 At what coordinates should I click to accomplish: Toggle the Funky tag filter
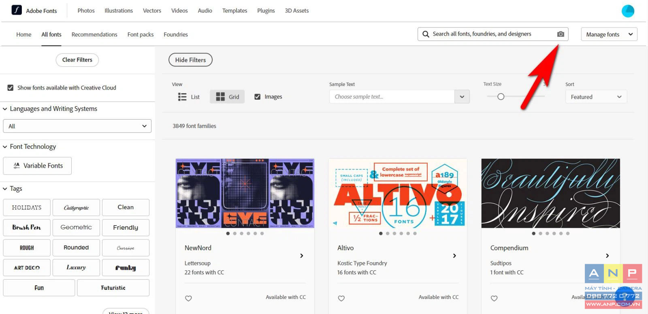[x=126, y=267]
